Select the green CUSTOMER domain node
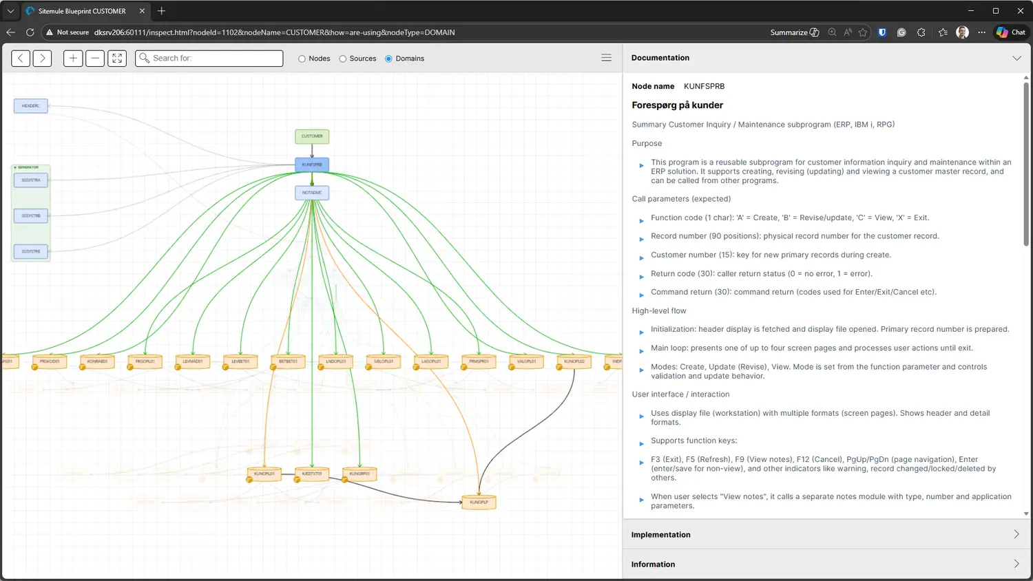Image resolution: width=1033 pixels, height=581 pixels. click(312, 136)
